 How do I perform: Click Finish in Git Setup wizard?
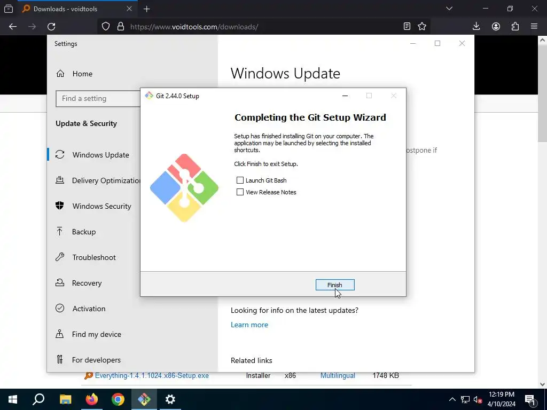[335, 285]
